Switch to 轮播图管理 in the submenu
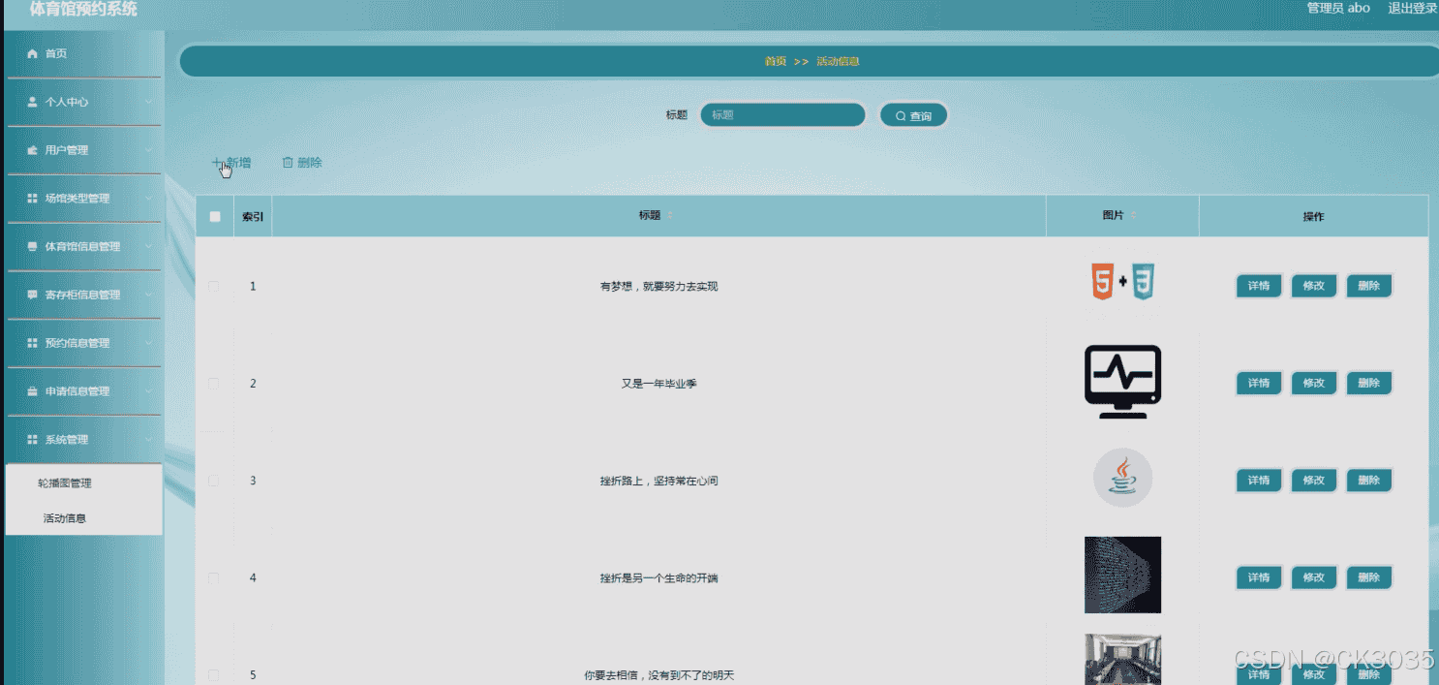 tap(66, 482)
